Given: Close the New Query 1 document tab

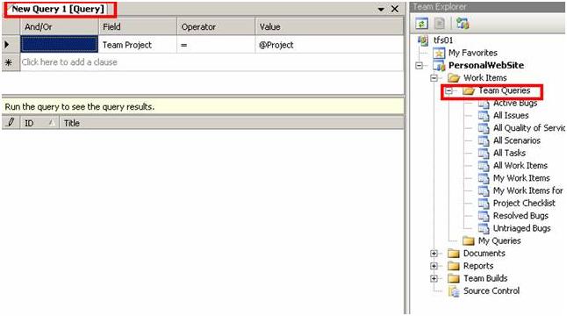Looking at the screenshot, I should (x=395, y=9).
